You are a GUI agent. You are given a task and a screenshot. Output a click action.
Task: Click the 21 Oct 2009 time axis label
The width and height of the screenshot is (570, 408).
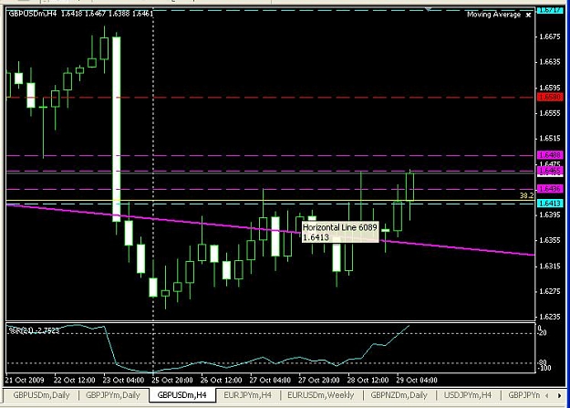[x=25, y=380]
